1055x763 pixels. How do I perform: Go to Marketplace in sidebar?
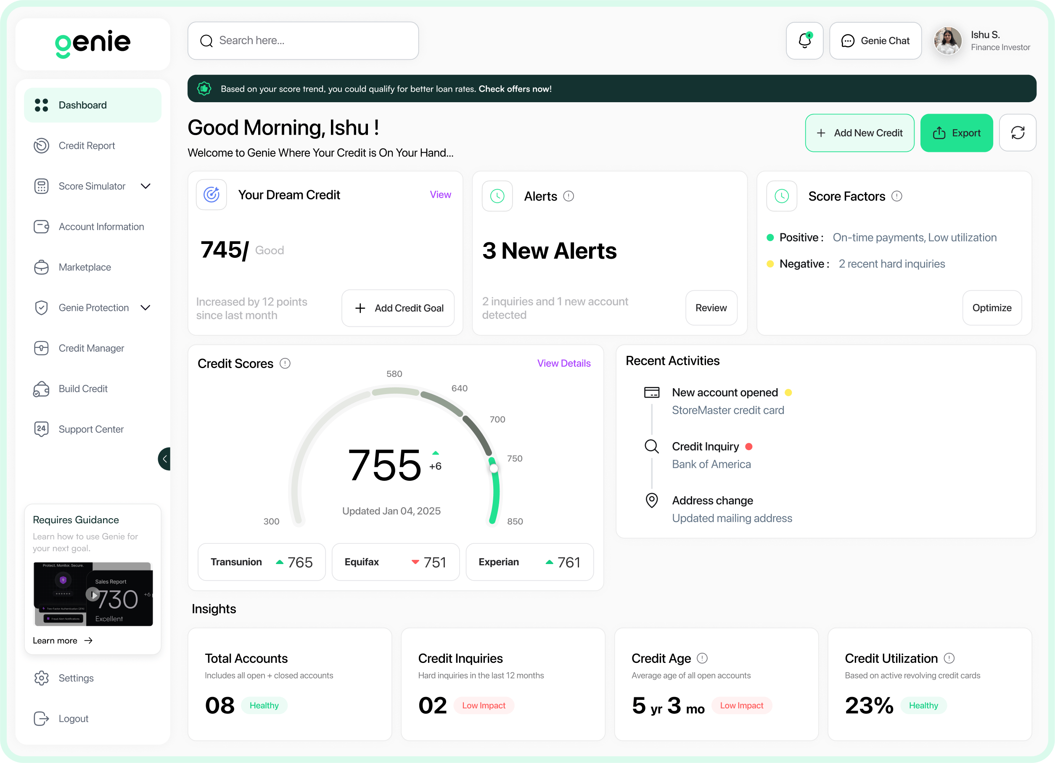[85, 267]
